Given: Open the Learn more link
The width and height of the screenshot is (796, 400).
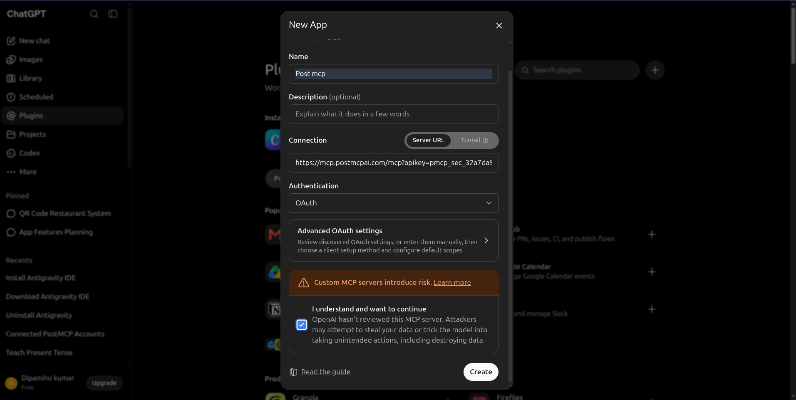Looking at the screenshot, I should coord(452,282).
